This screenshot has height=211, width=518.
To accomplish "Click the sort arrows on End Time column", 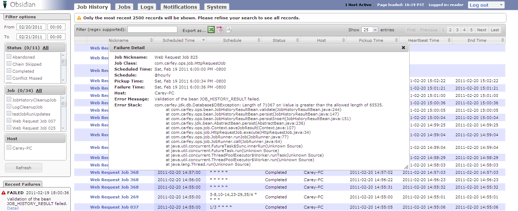I will click(x=503, y=40).
